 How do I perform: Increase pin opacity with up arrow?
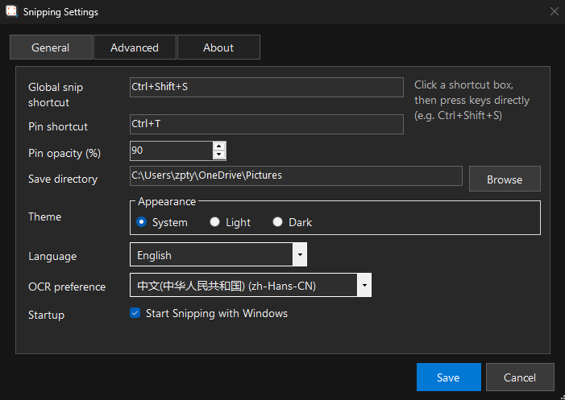coord(219,146)
